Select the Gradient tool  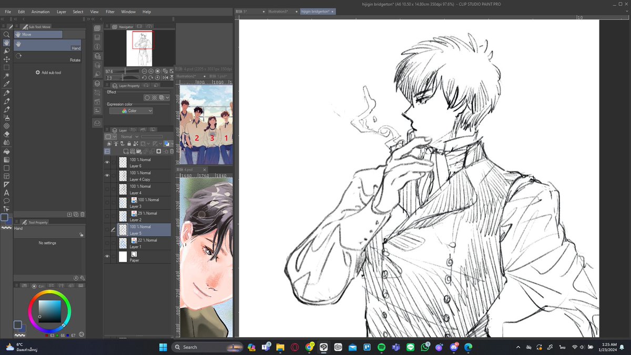tap(6, 159)
